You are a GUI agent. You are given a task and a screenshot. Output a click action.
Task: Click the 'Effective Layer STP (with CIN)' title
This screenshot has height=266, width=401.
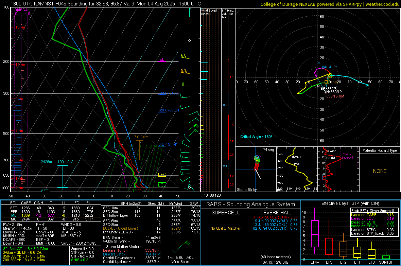pos(350,203)
